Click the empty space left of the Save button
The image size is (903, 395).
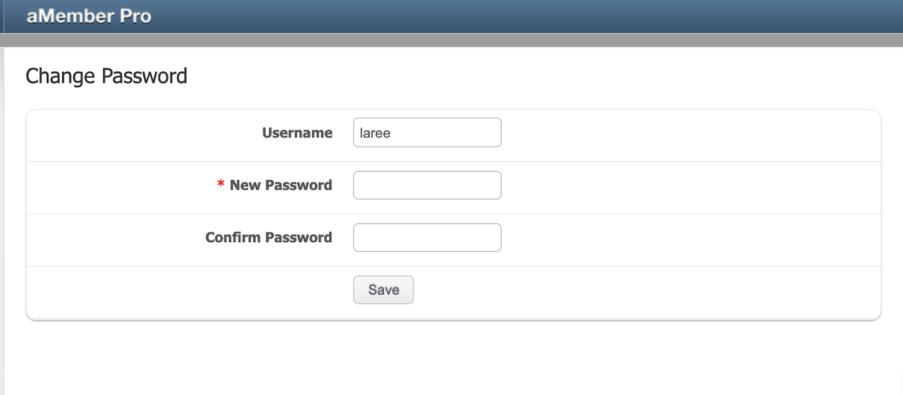186,290
